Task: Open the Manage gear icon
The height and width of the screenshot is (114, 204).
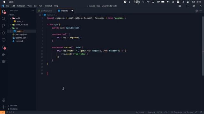Action: [4, 107]
